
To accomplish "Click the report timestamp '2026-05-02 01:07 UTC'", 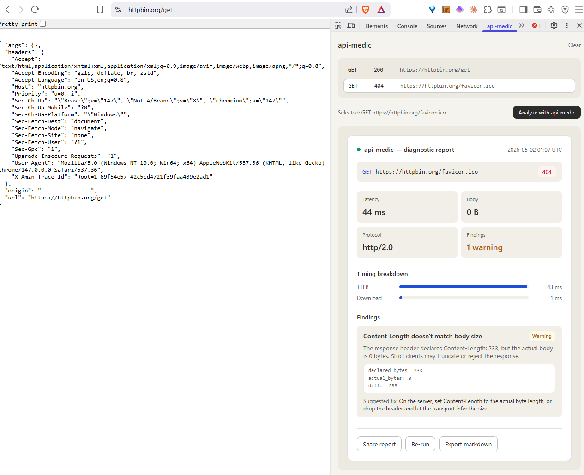I will 535,150.
